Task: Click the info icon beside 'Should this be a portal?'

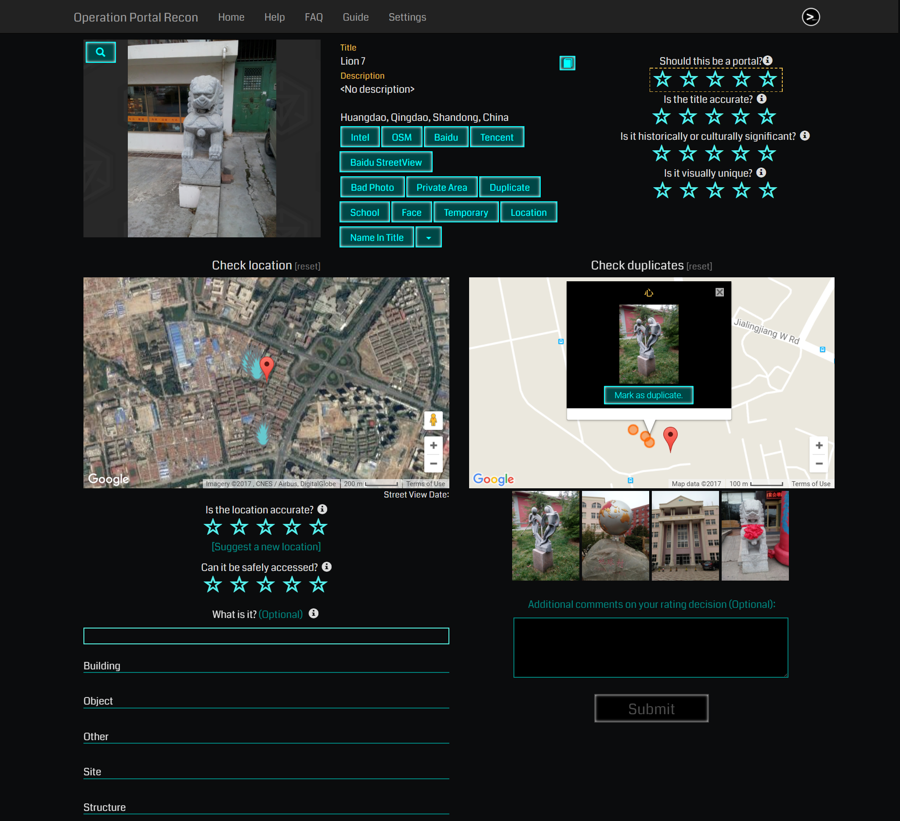Action: (767, 60)
